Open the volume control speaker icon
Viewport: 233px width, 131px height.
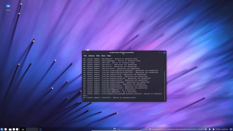tap(206, 130)
